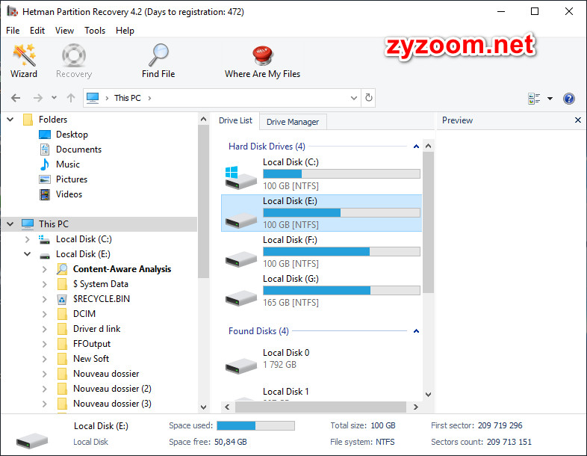Viewport: 587px width, 456px height.
Task: Select Local Disk (G:) drive icon
Action: 240,298
